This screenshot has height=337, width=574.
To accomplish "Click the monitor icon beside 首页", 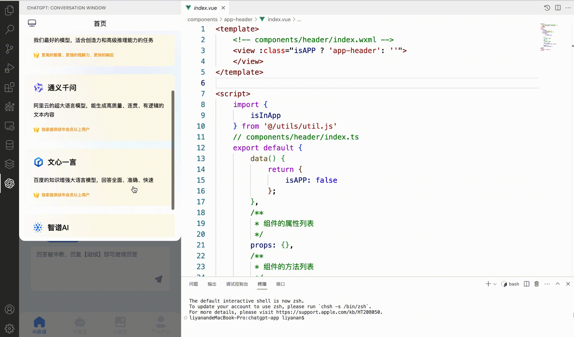I will 32,23.
